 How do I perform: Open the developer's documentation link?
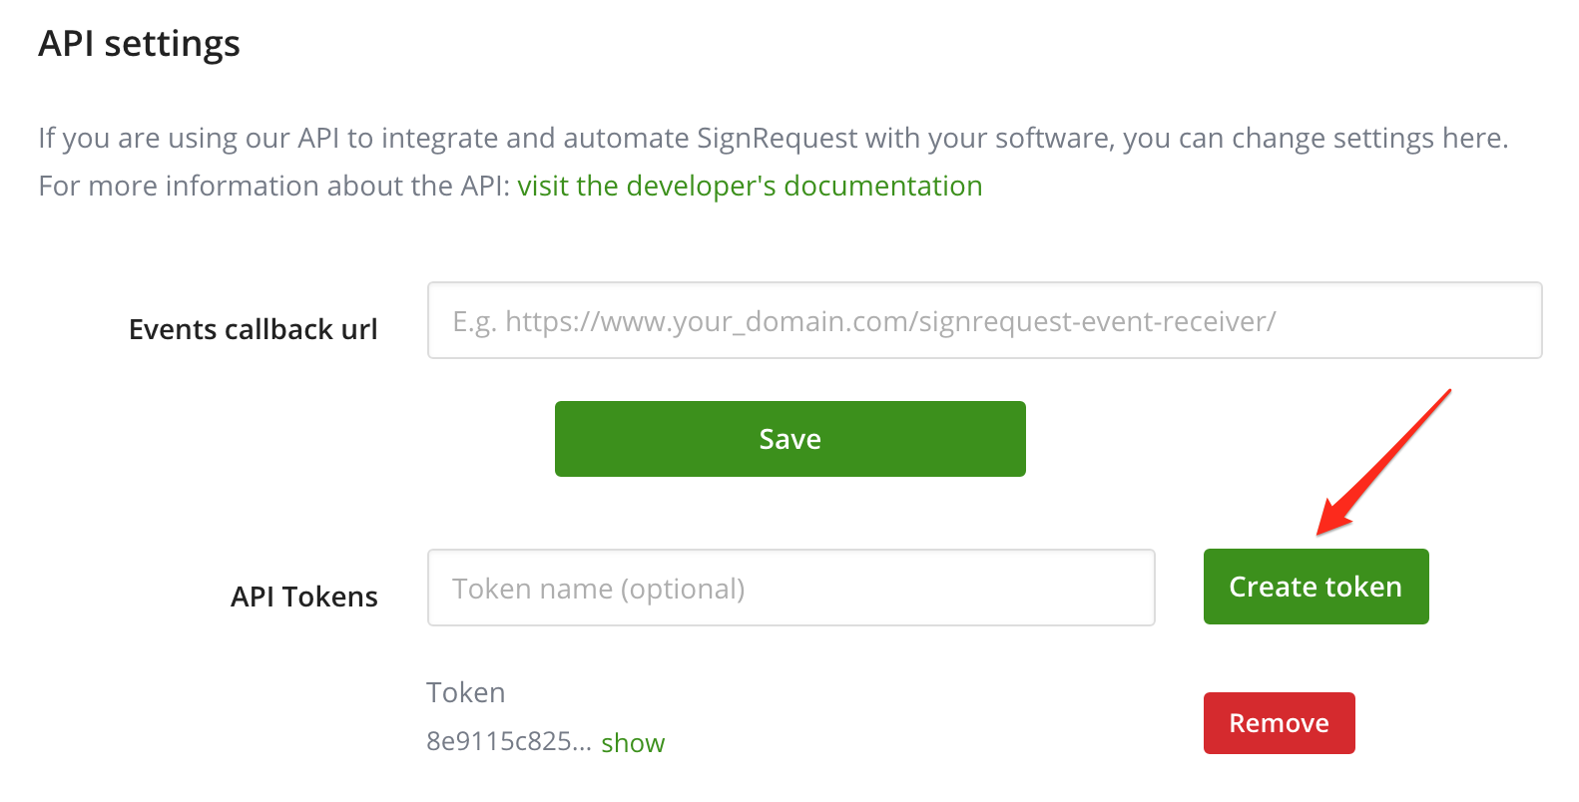pos(750,187)
